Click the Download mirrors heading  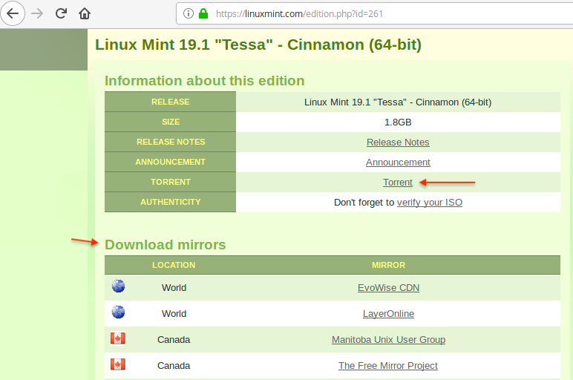click(x=166, y=245)
